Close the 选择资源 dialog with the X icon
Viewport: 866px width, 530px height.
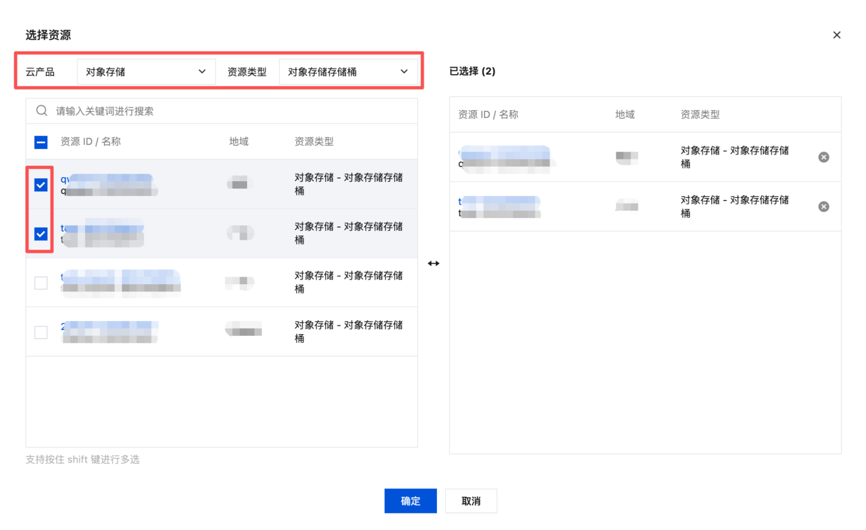[x=836, y=35]
